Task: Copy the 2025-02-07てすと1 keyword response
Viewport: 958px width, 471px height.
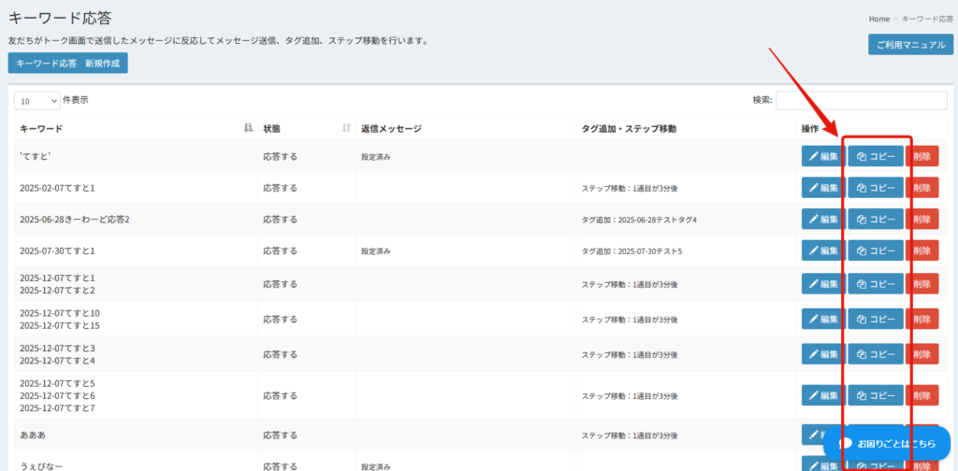Action: (x=876, y=188)
